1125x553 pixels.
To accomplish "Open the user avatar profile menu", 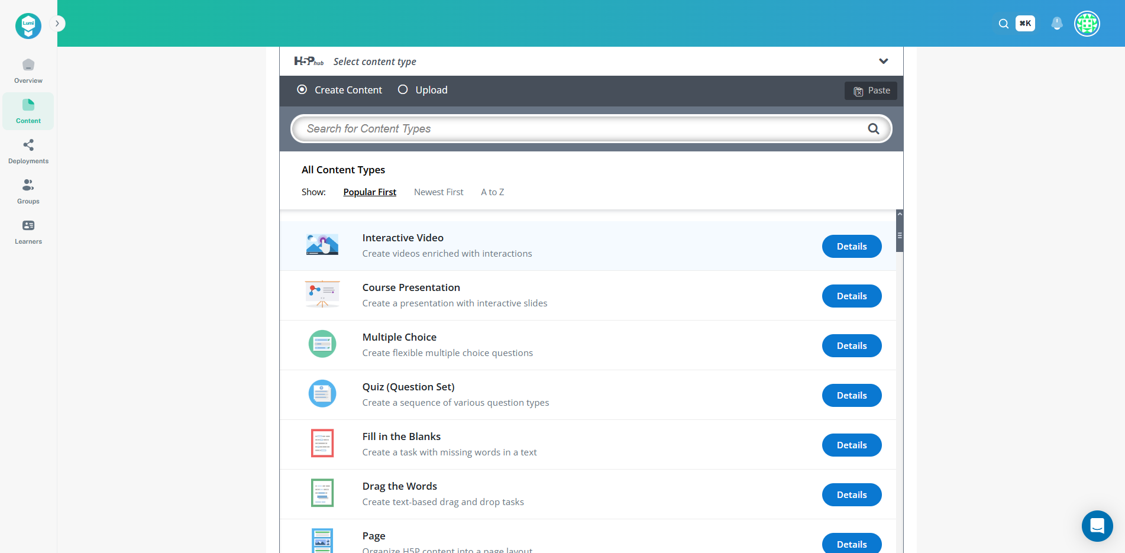I will tap(1087, 24).
